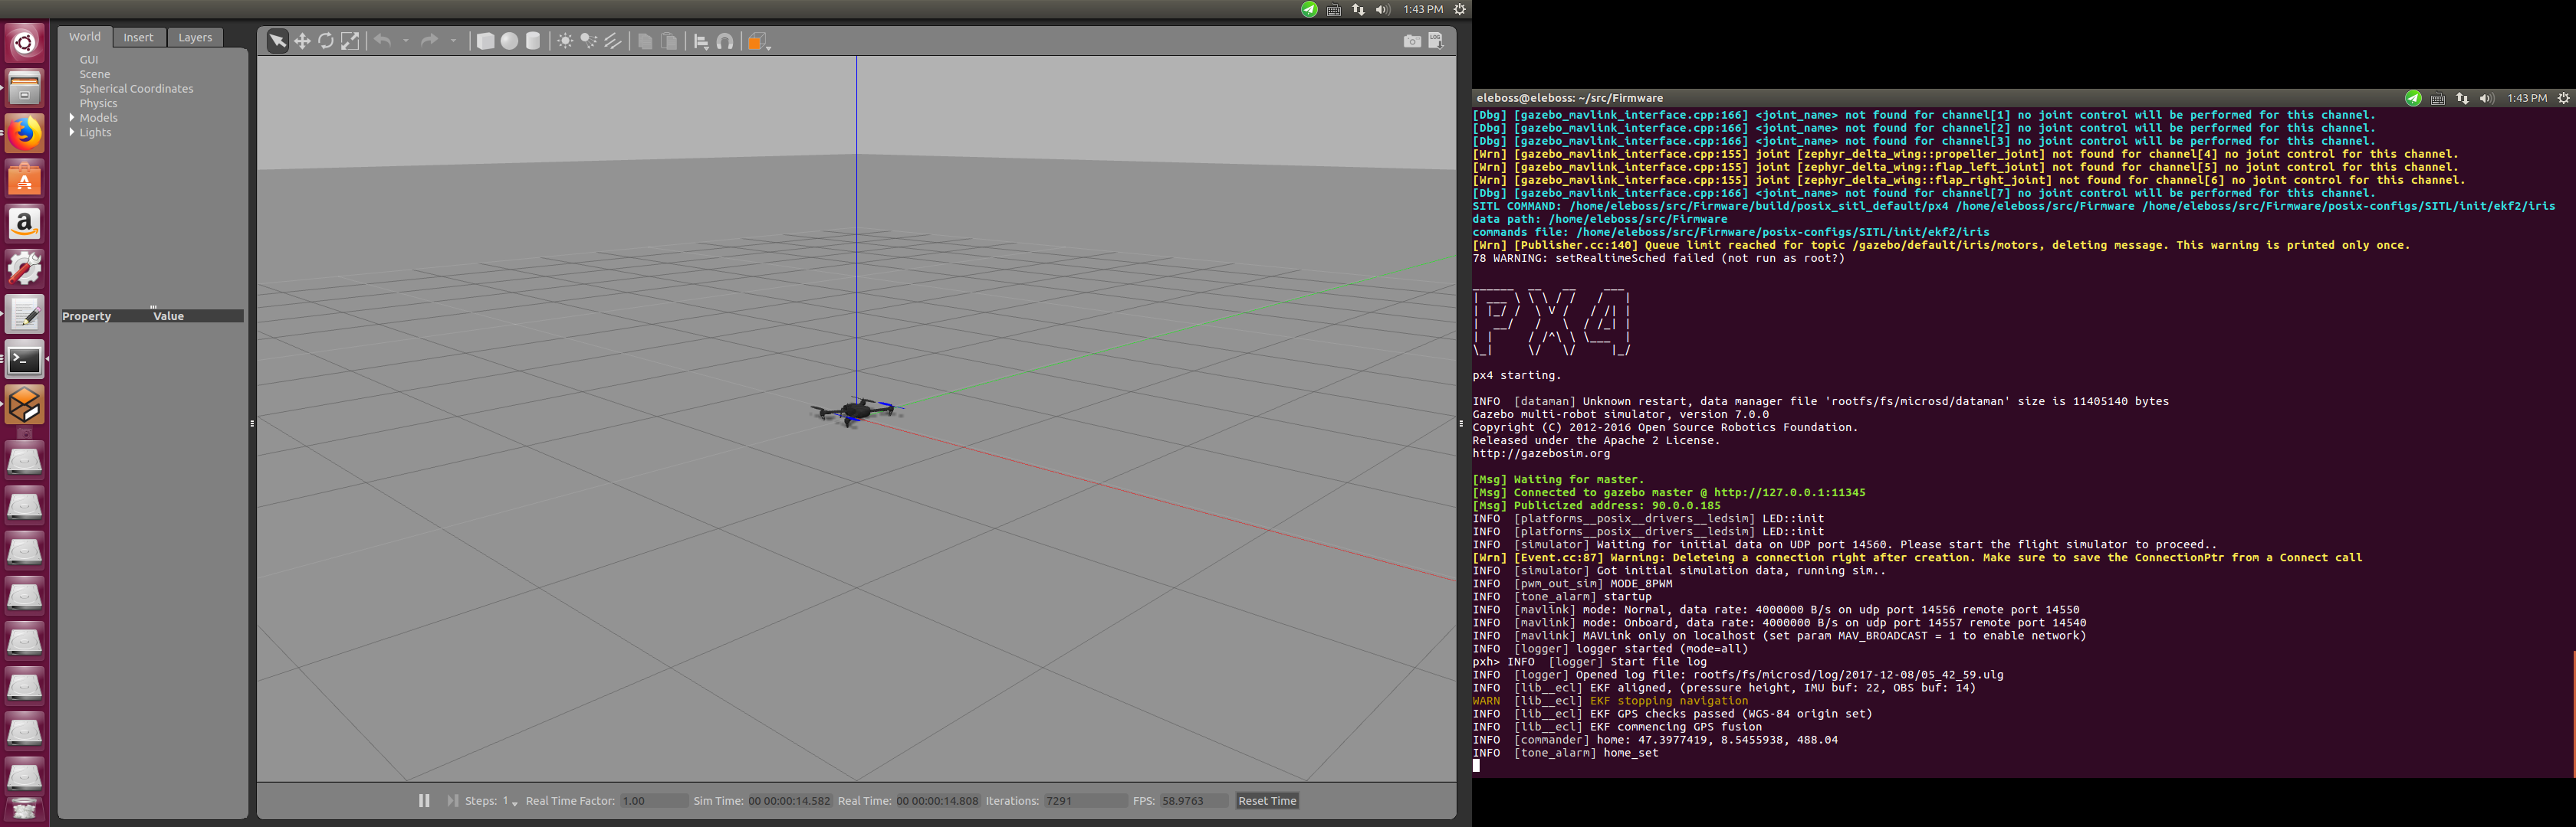This screenshot has height=827, width=2576.
Task: Select the rotate mode tool
Action: click(x=326, y=41)
